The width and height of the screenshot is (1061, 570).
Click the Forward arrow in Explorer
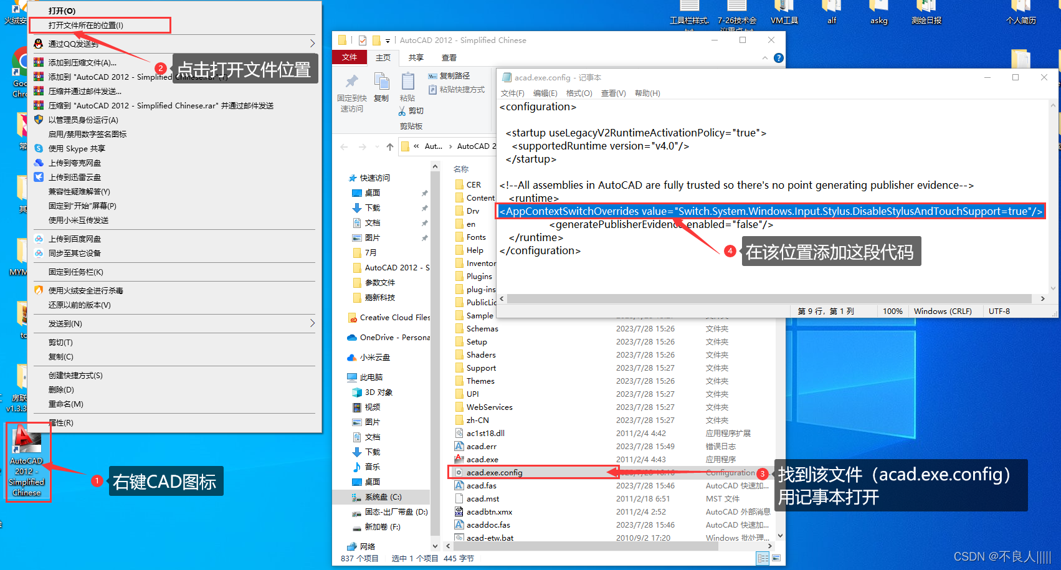pyautogui.click(x=363, y=146)
